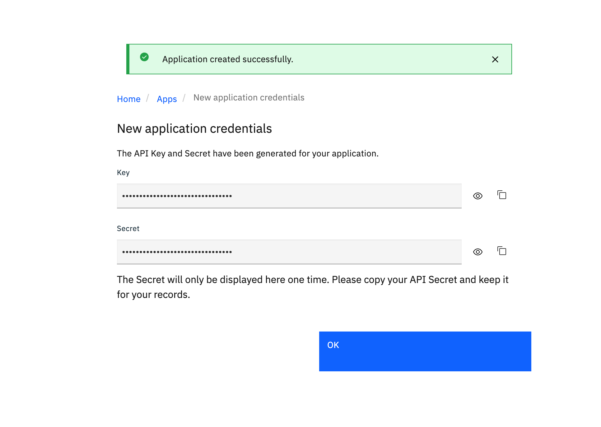The image size is (601, 427).
Task: Click the 'Secret' field label
Action: [128, 229]
